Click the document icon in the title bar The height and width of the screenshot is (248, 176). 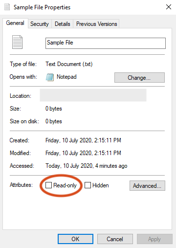[7, 7]
